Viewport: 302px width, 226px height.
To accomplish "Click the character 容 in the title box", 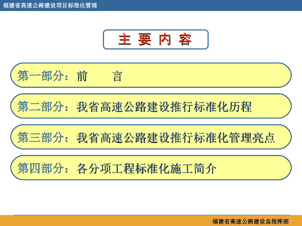I will (x=185, y=39).
